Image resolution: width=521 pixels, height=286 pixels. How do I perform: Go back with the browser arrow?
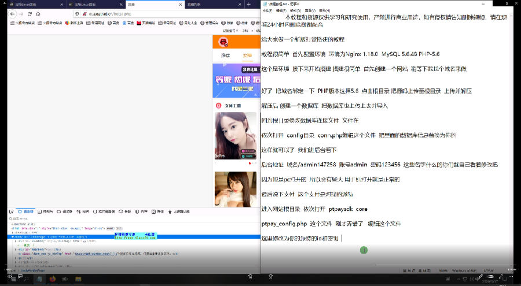12,14
